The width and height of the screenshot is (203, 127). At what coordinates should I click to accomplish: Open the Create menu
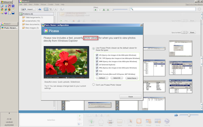(50, 4)
